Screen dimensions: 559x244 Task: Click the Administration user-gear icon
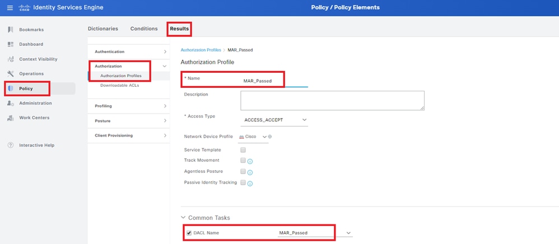[10, 104]
